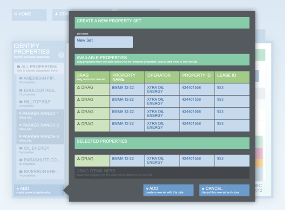Click DRAG handle in first available properties row
Viewport: 285px width, 210px height.
(x=92, y=89)
